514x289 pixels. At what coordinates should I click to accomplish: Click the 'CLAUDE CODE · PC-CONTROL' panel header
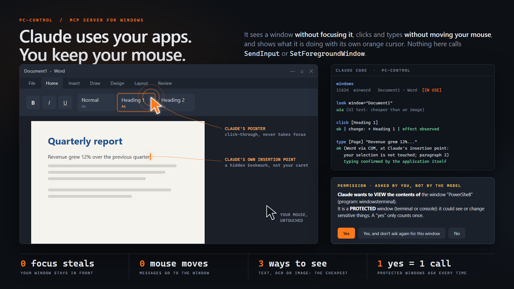(373, 70)
